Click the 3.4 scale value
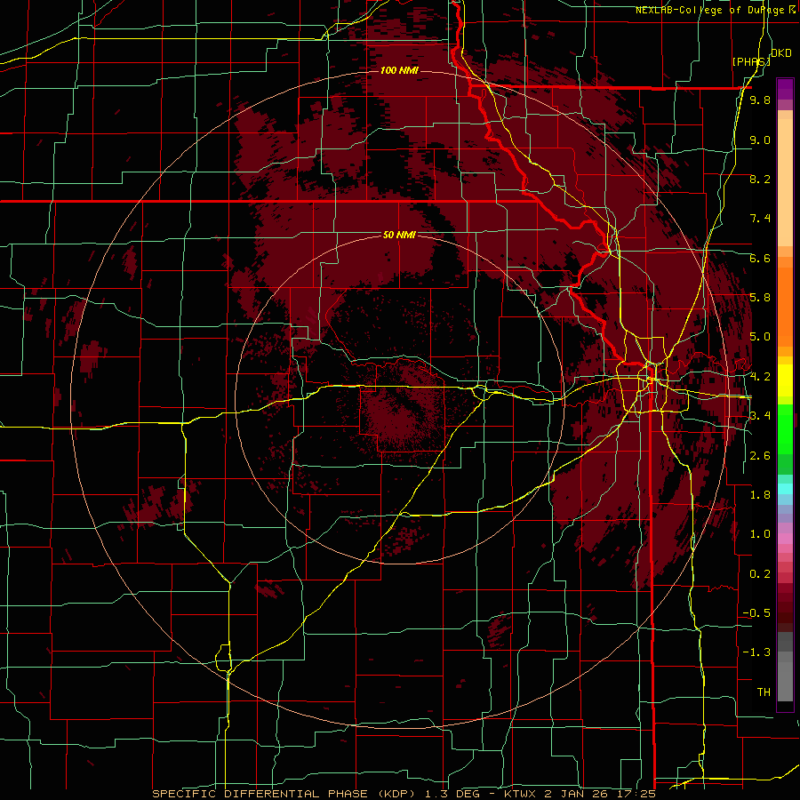The width and height of the screenshot is (800, 800). (x=760, y=416)
